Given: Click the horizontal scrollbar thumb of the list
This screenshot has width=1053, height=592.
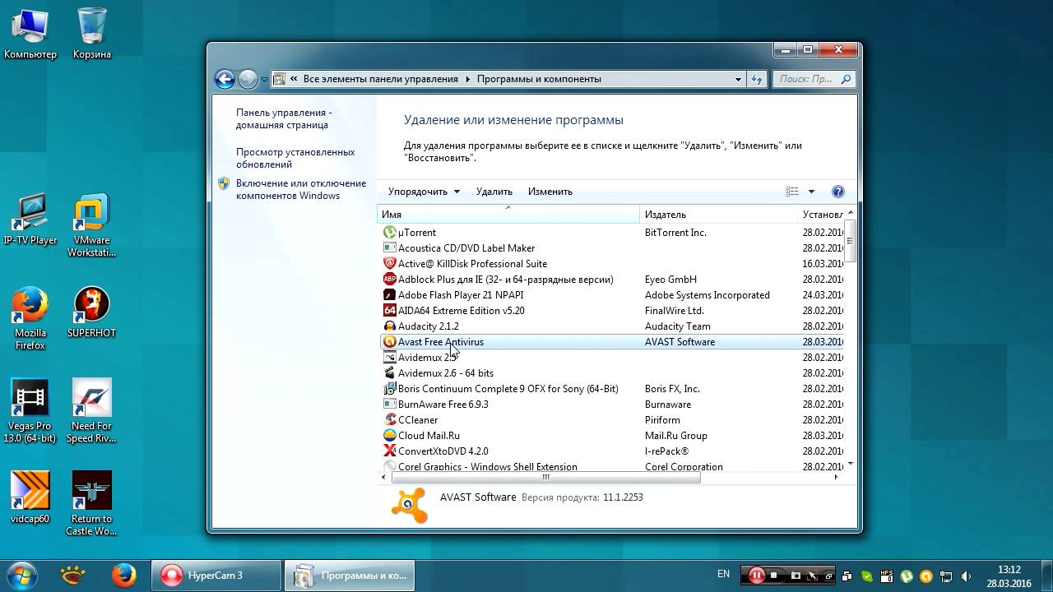Looking at the screenshot, I should (545, 477).
